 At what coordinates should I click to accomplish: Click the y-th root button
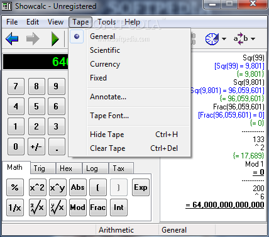58,207
